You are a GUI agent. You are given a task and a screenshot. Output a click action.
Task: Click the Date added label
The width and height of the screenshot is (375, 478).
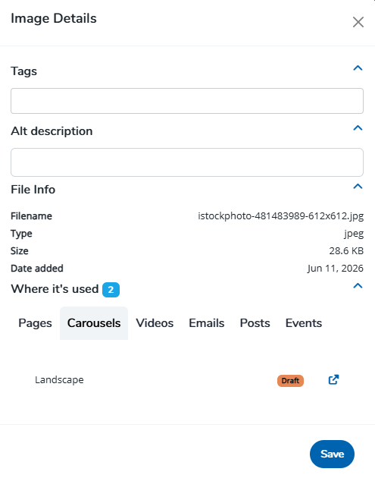click(x=37, y=269)
